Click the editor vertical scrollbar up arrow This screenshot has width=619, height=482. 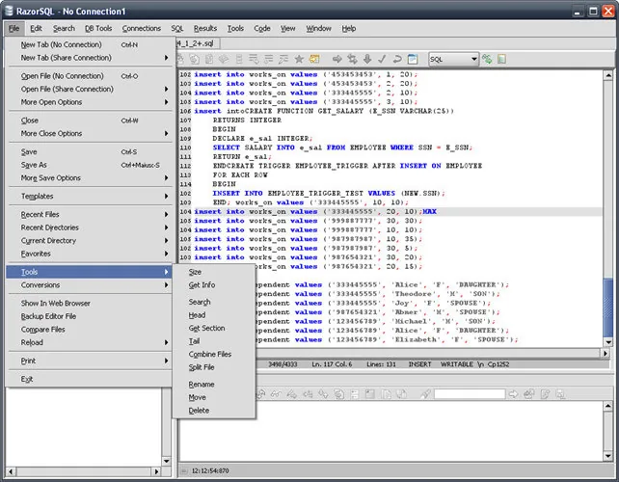(x=608, y=75)
